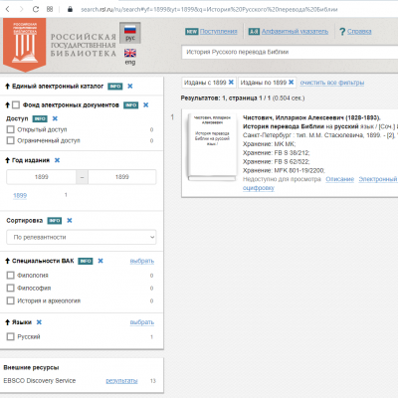Open the Поступления link in the top menu
Viewport: 398px width, 398px height.
click(219, 32)
